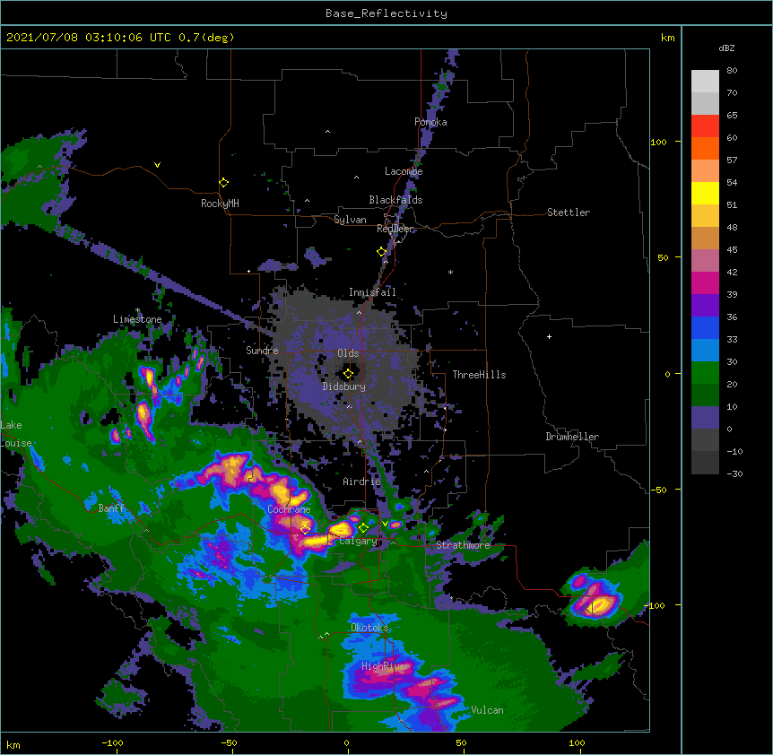
Task: Click the Innisfail city label
Action: pos(372,292)
